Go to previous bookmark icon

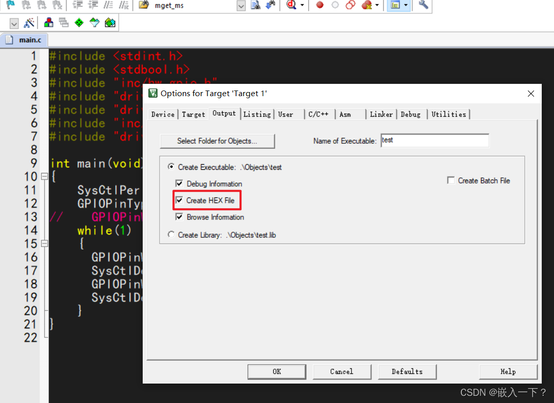(x=27, y=5)
